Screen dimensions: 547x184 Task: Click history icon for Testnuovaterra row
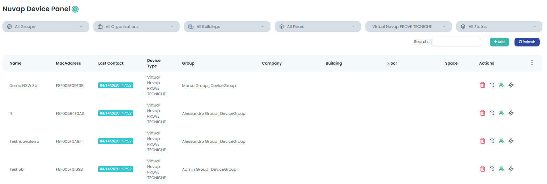click(492, 141)
